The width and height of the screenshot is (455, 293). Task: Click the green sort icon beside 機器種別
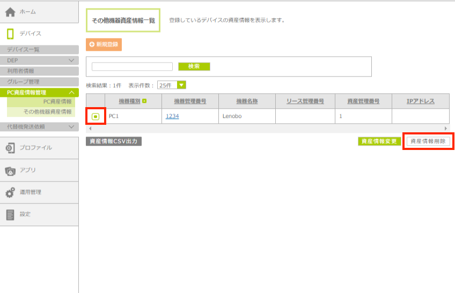pos(144,101)
